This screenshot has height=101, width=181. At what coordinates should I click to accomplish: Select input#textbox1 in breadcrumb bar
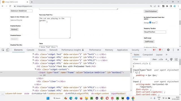tap(118, 93)
